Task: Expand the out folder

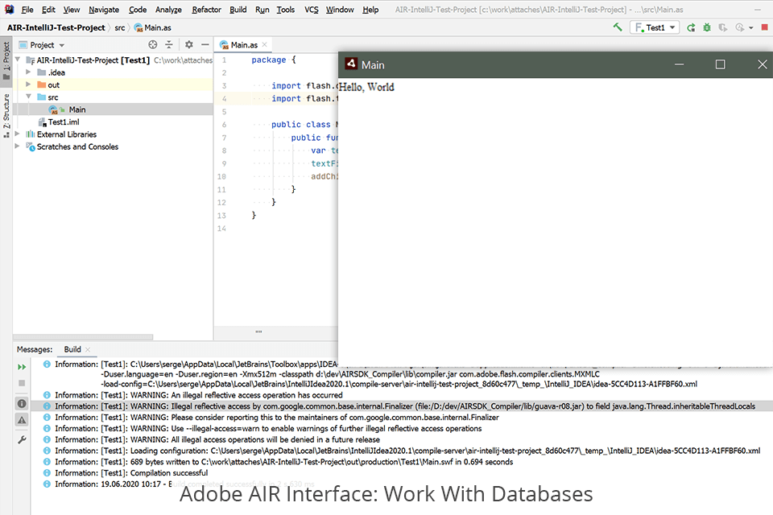Action: [28, 84]
